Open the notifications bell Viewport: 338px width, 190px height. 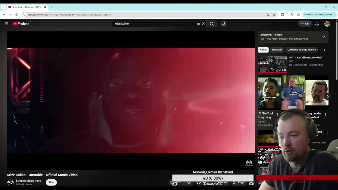click(317, 24)
